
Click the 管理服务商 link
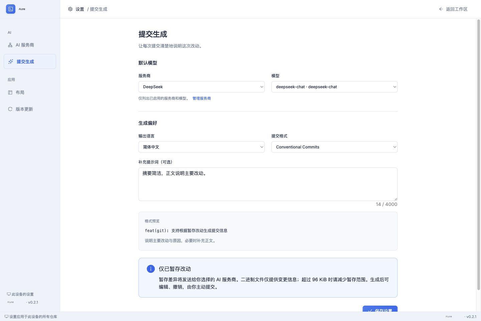[201, 98]
